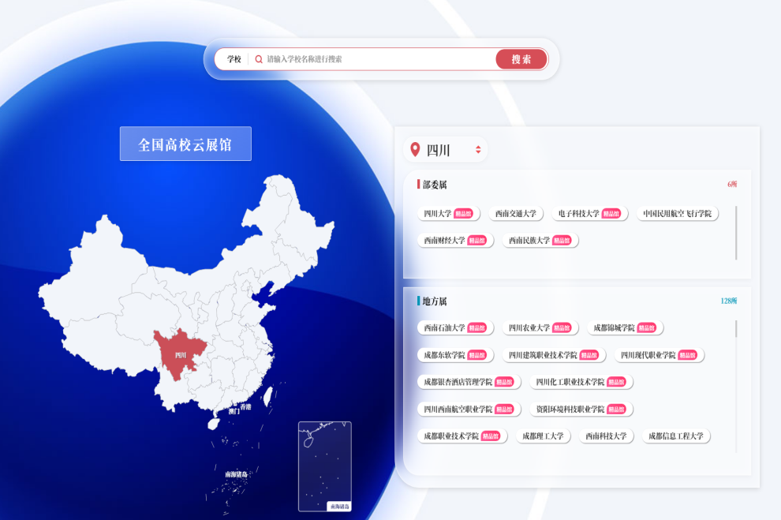Open 西南科技大学 school tag
The height and width of the screenshot is (520, 781).
606,436
